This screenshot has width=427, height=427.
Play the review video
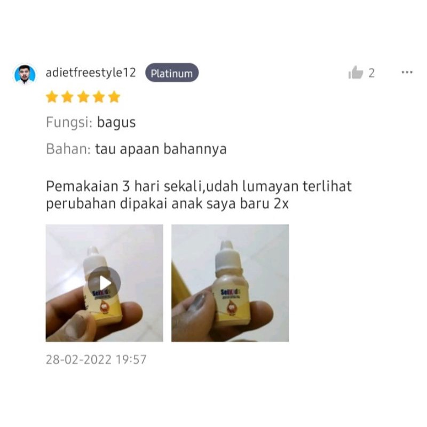tap(104, 283)
